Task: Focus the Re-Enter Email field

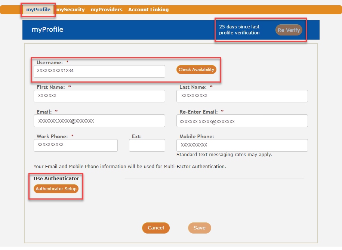Action: tap(242, 121)
